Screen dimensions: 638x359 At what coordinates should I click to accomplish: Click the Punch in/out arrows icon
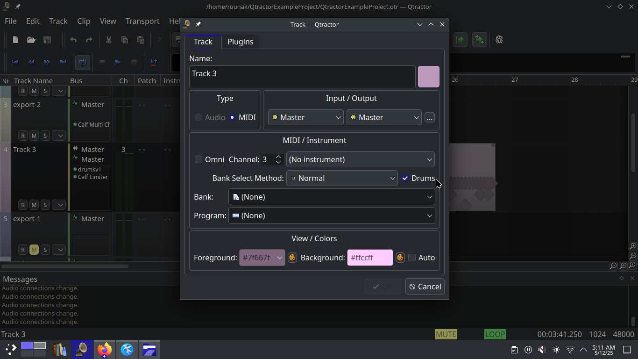153,62
